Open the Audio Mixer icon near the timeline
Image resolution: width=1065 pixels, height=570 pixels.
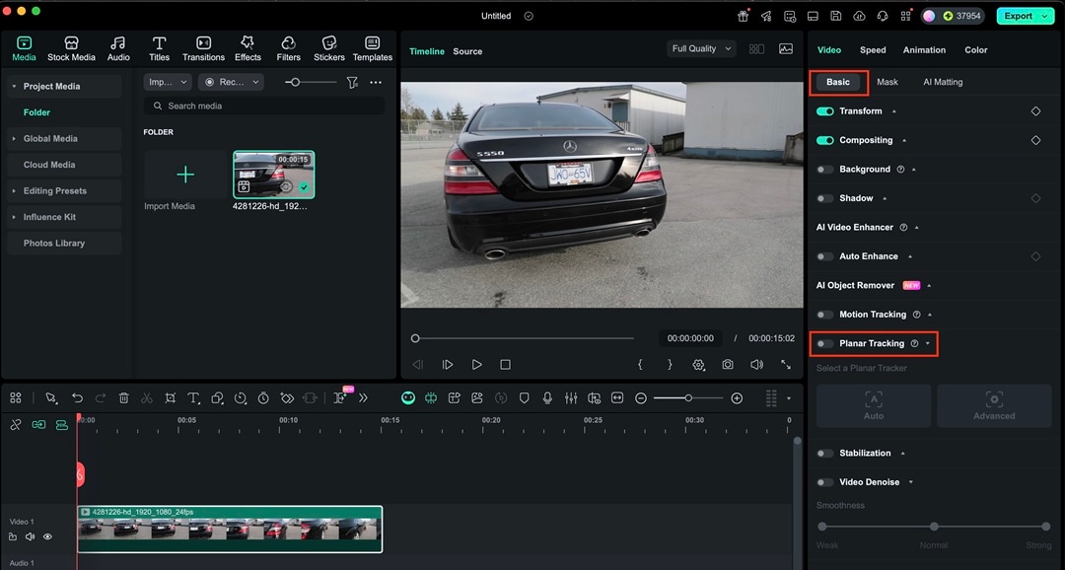point(571,398)
